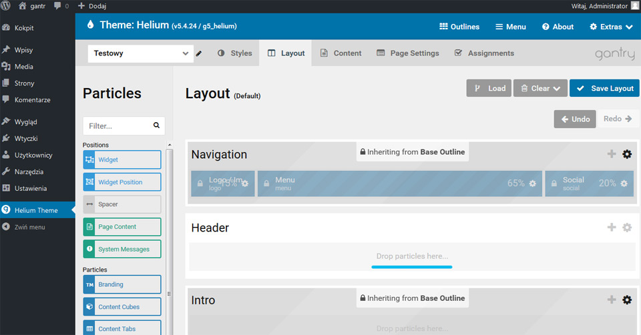
Task: Add a row with Header plus icon
Action: click(x=612, y=227)
